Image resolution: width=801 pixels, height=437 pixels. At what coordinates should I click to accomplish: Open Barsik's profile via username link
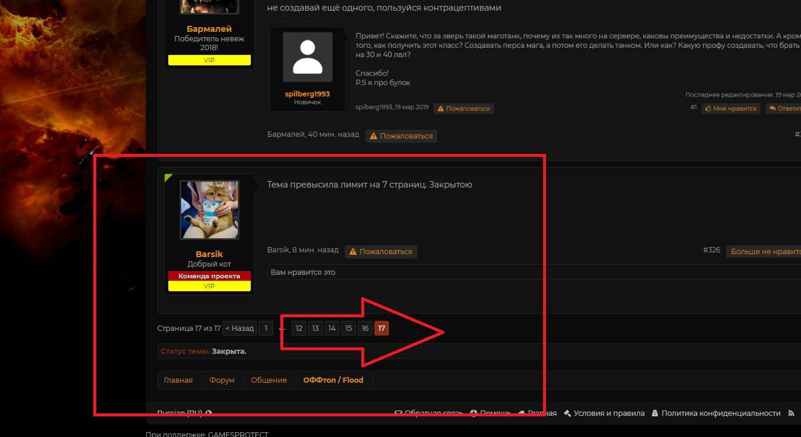pyautogui.click(x=209, y=254)
